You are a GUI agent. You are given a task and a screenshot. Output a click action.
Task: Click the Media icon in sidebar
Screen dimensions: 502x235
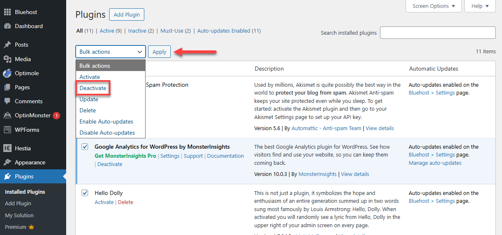click(7, 59)
